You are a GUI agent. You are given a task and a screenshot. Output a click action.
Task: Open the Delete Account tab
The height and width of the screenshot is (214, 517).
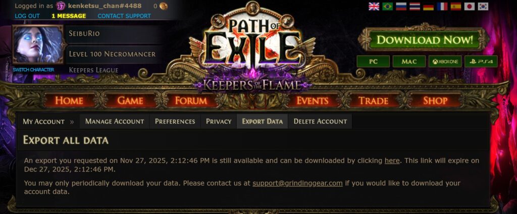pyautogui.click(x=320, y=121)
